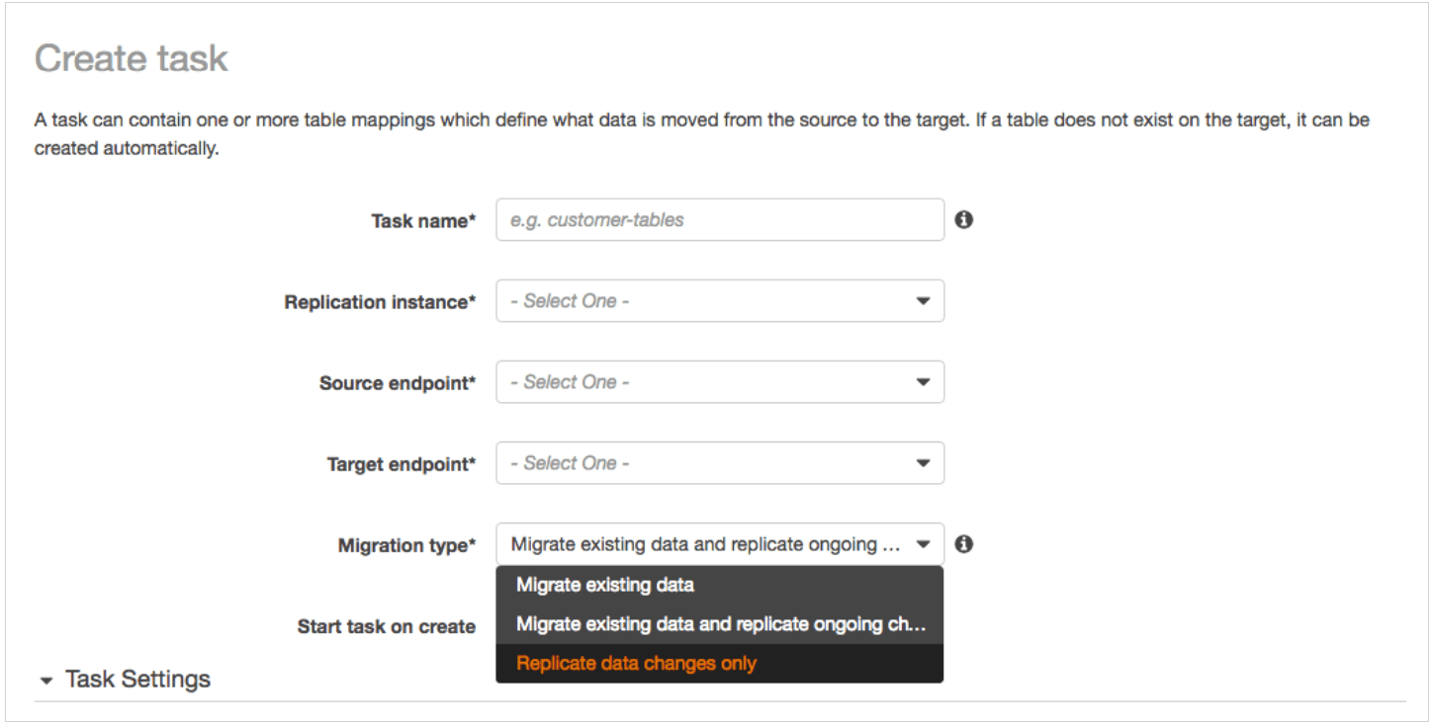Click the Source endpoint label

[399, 383]
